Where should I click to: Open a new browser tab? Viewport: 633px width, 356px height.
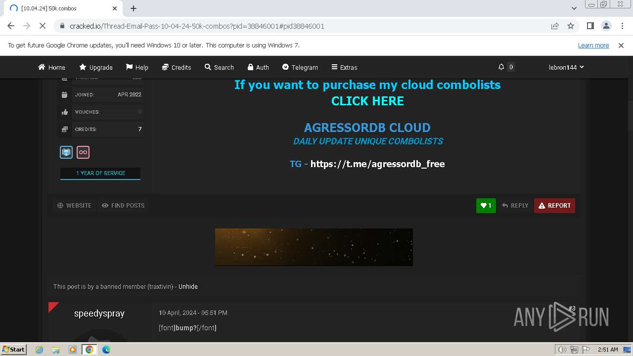(x=134, y=8)
